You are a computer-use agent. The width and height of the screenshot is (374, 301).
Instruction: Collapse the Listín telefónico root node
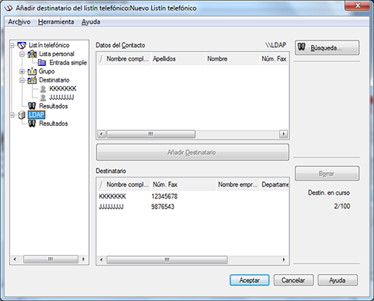click(12, 46)
